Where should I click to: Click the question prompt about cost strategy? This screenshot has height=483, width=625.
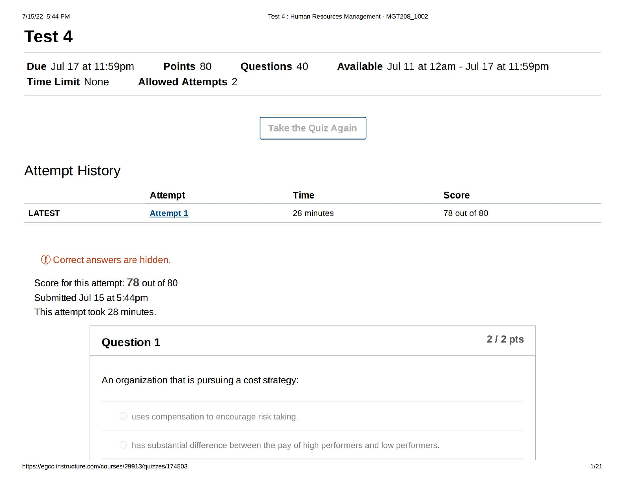point(200,380)
